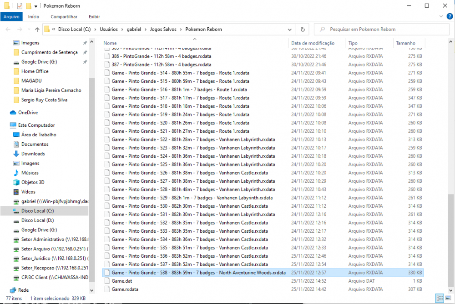Click the OneDrive cloud icon
The width and height of the screenshot is (455, 304).
(13, 113)
